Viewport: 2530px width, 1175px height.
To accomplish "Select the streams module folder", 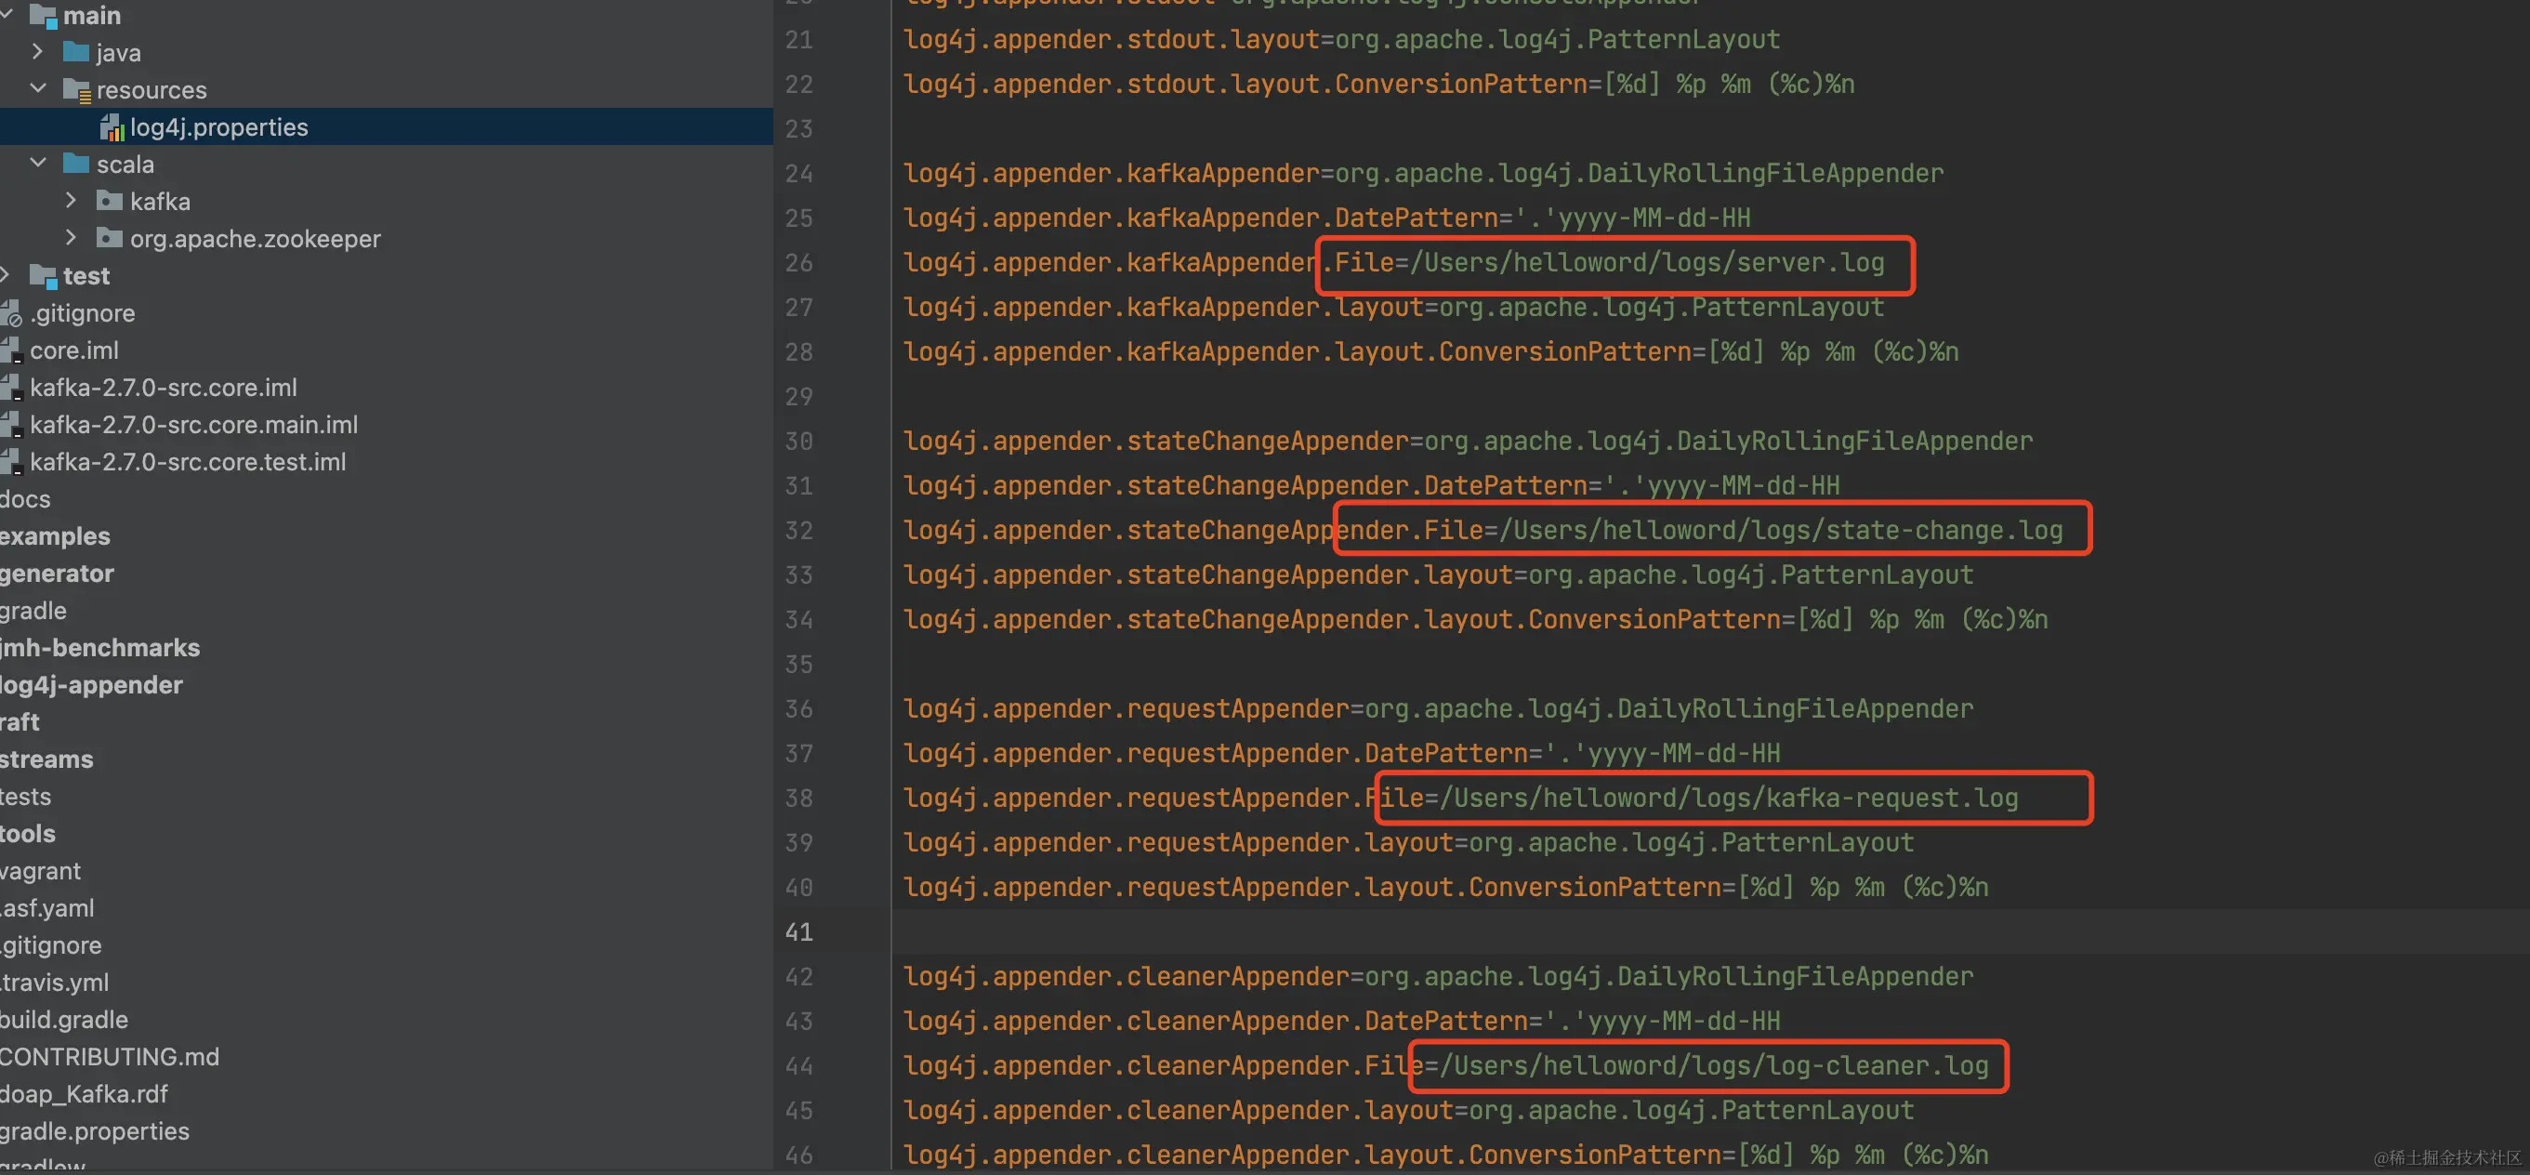I will 47,759.
